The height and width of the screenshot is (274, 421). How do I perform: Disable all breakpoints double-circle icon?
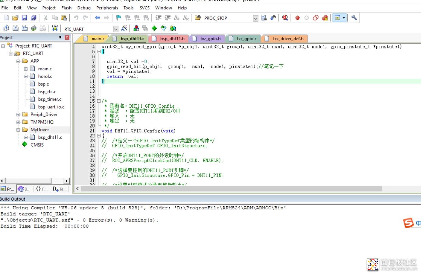tap(316, 18)
